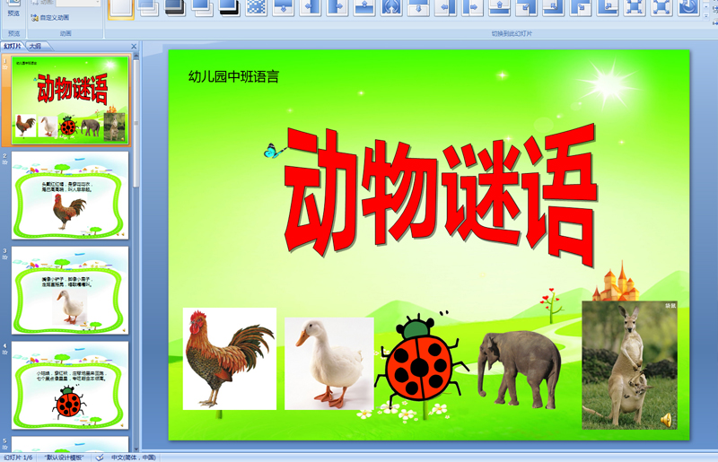Viewport: 718px width, 462px height.
Task: Select slide 1 thumbnail 动物谜语
Action: pos(71,100)
